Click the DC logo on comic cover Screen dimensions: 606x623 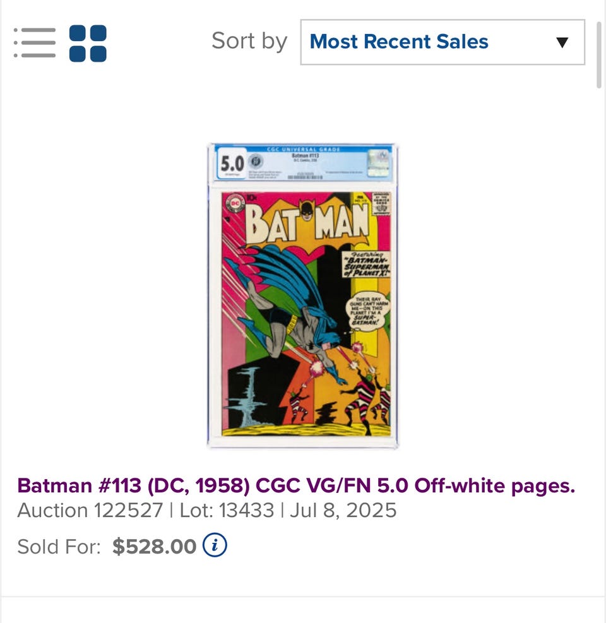coord(235,203)
